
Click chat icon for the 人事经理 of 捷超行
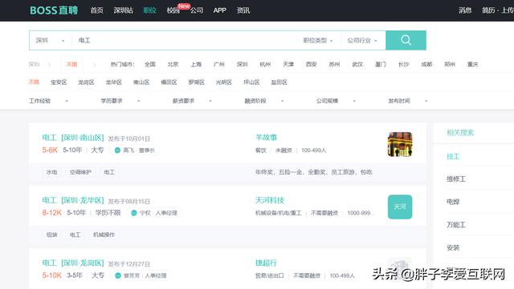click(118, 275)
